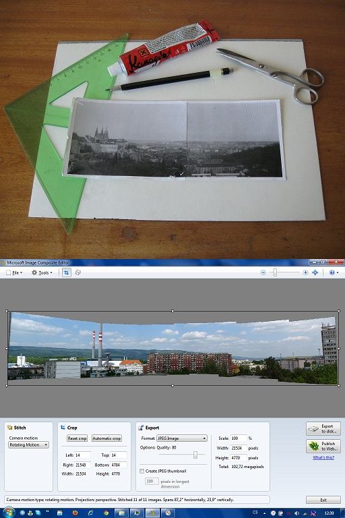Viewport: 345px width, 518px height.
Task: Open Chrome from the taskbar
Action: tap(106, 513)
